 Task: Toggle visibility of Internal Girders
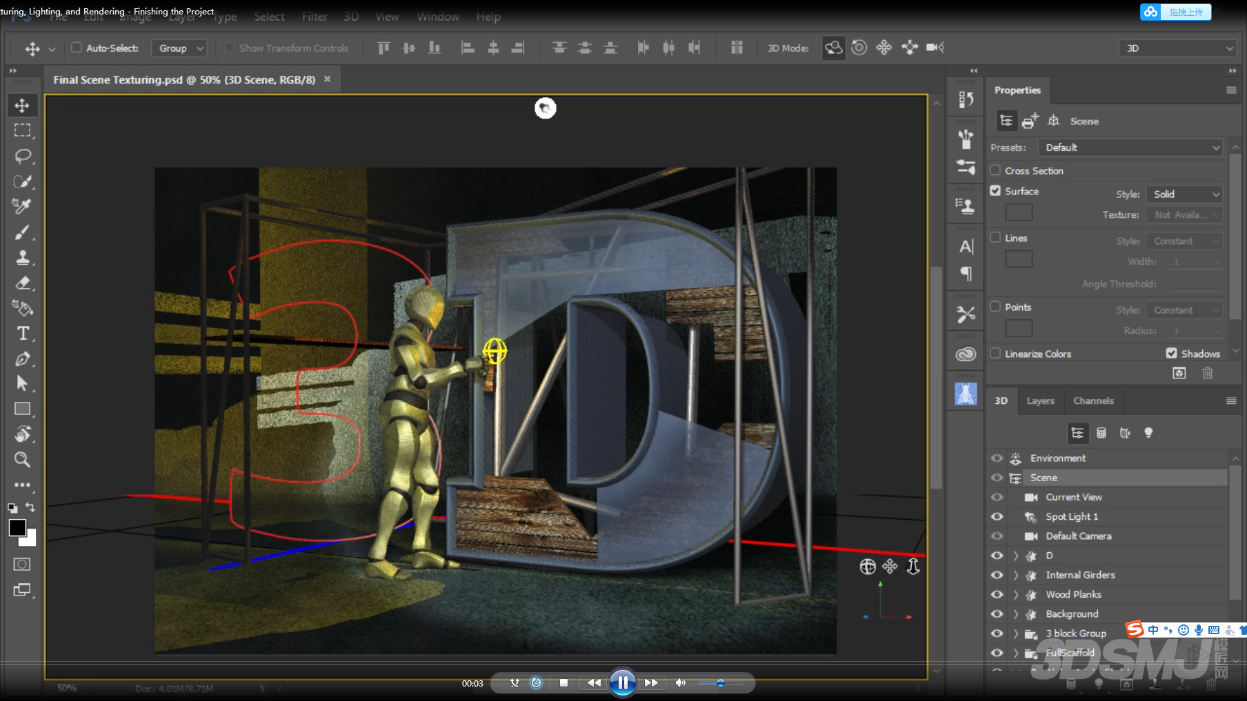tap(997, 575)
